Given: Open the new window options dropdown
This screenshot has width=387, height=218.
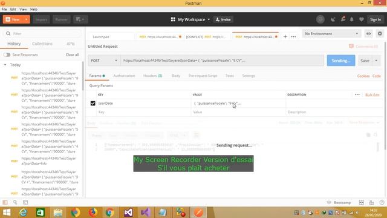Looking at the screenshot, I should click(x=80, y=19).
